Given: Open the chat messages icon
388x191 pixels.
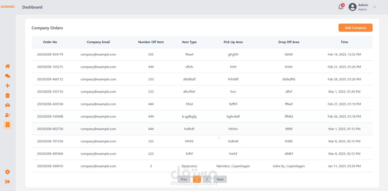Looking at the screenshot, I should (x=8, y=76).
